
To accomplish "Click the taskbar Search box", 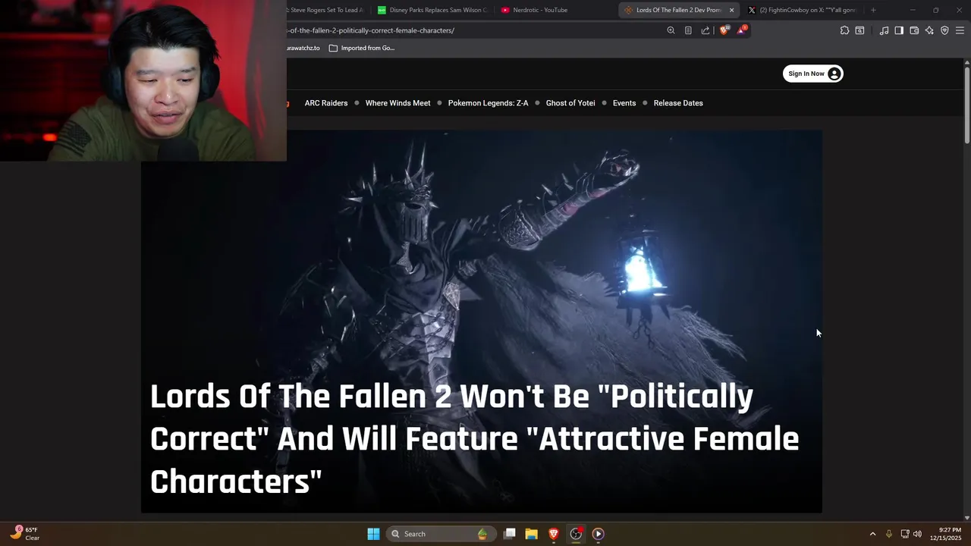I will click(441, 534).
